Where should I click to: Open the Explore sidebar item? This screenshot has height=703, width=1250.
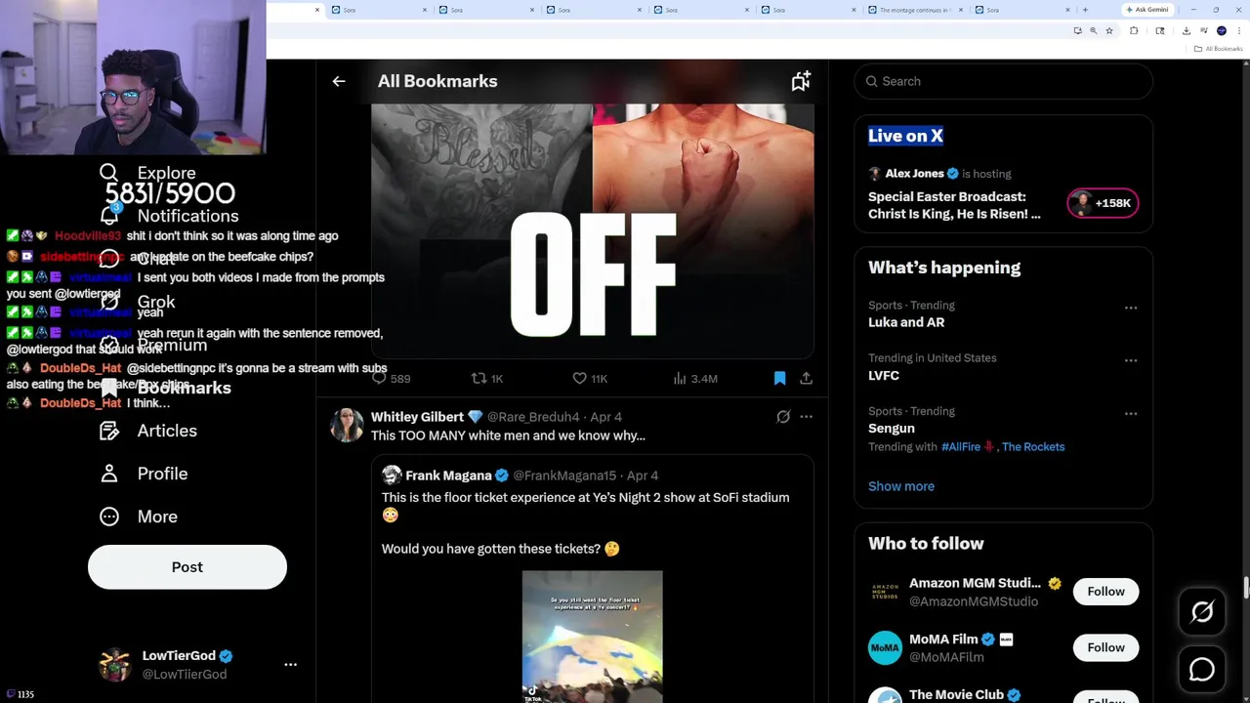(147, 173)
